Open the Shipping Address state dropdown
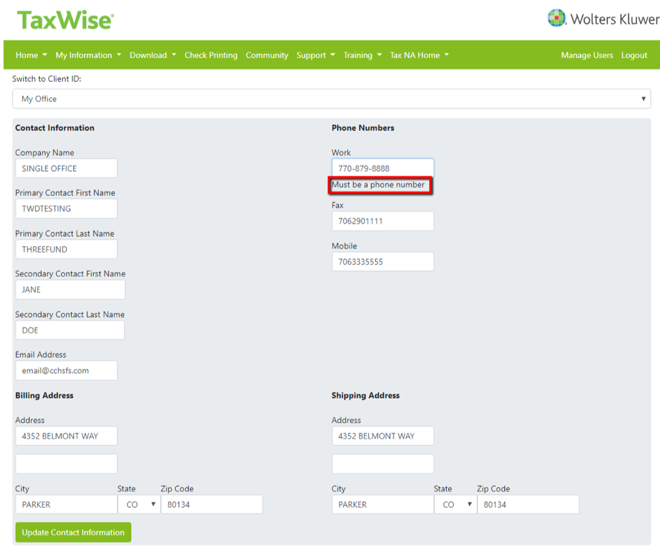This screenshot has width=660, height=546. (x=455, y=504)
